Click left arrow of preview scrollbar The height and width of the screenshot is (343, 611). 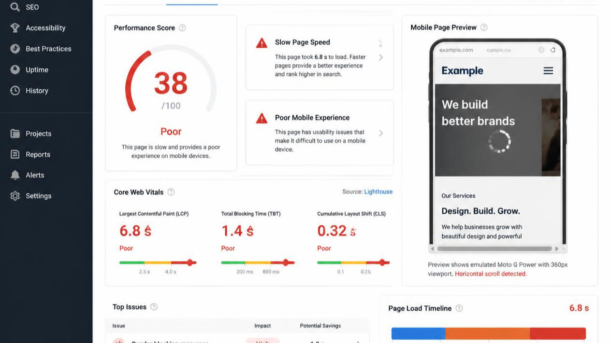tap(432, 249)
